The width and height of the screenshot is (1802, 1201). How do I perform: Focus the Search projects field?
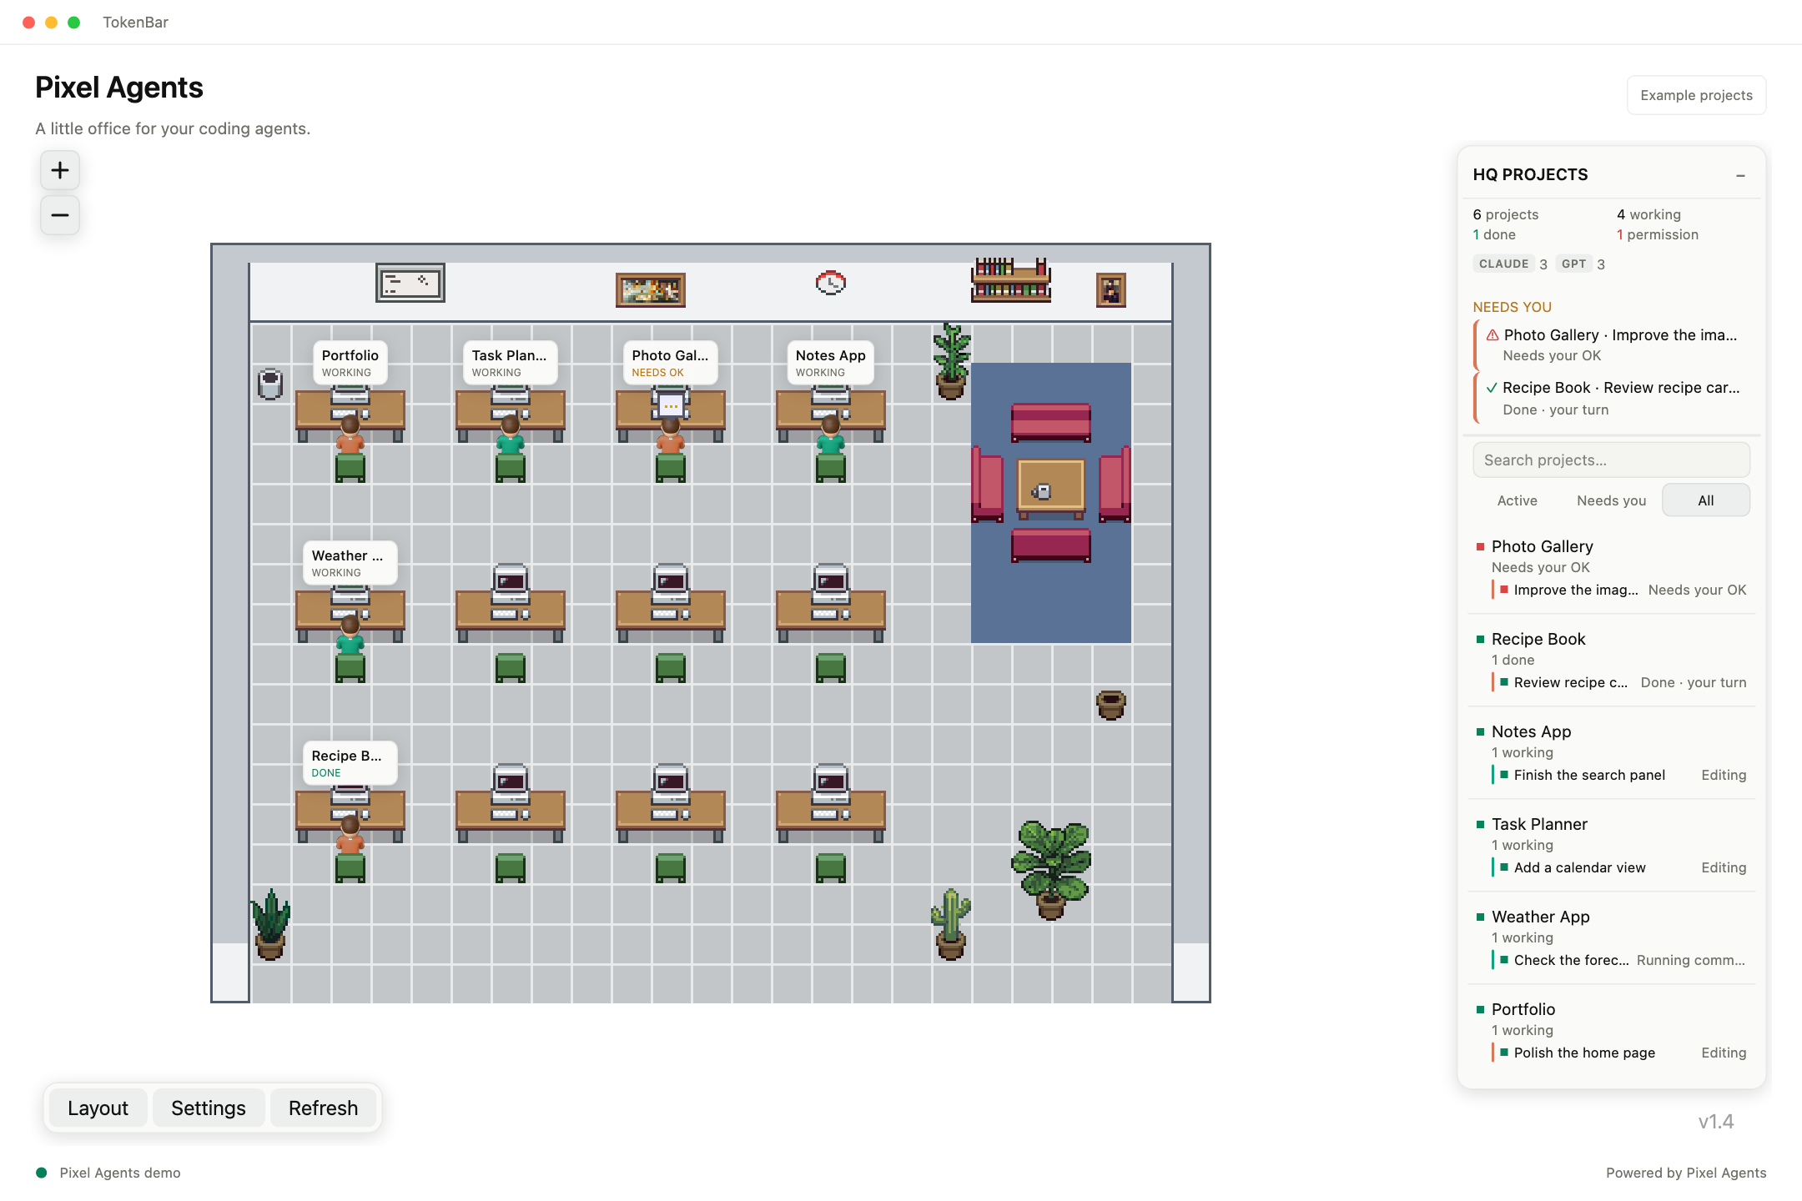click(x=1611, y=460)
